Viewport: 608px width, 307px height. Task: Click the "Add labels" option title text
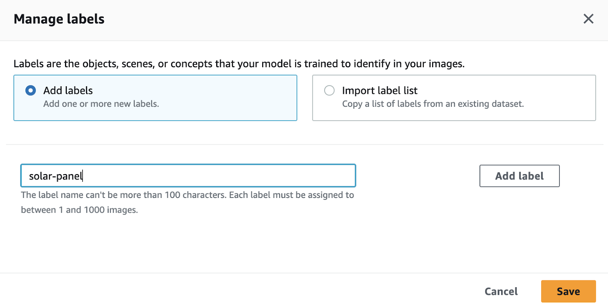pos(68,90)
